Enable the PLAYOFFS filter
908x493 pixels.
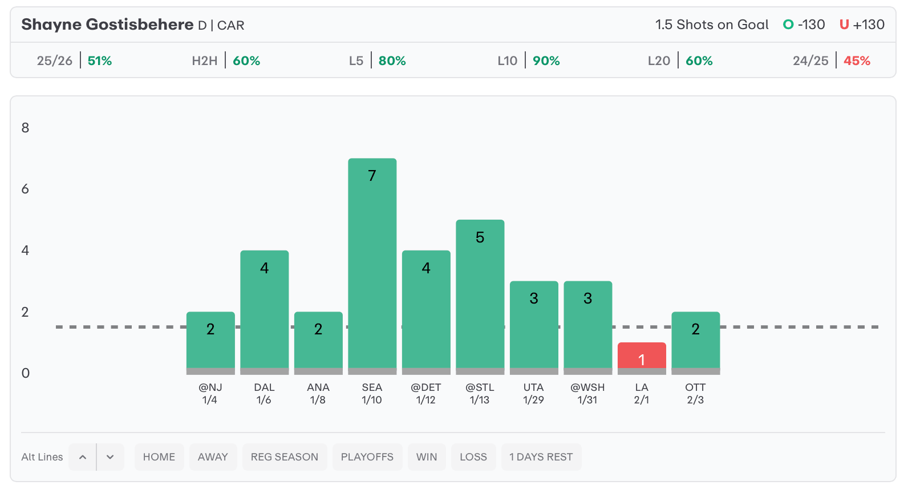[x=367, y=457]
